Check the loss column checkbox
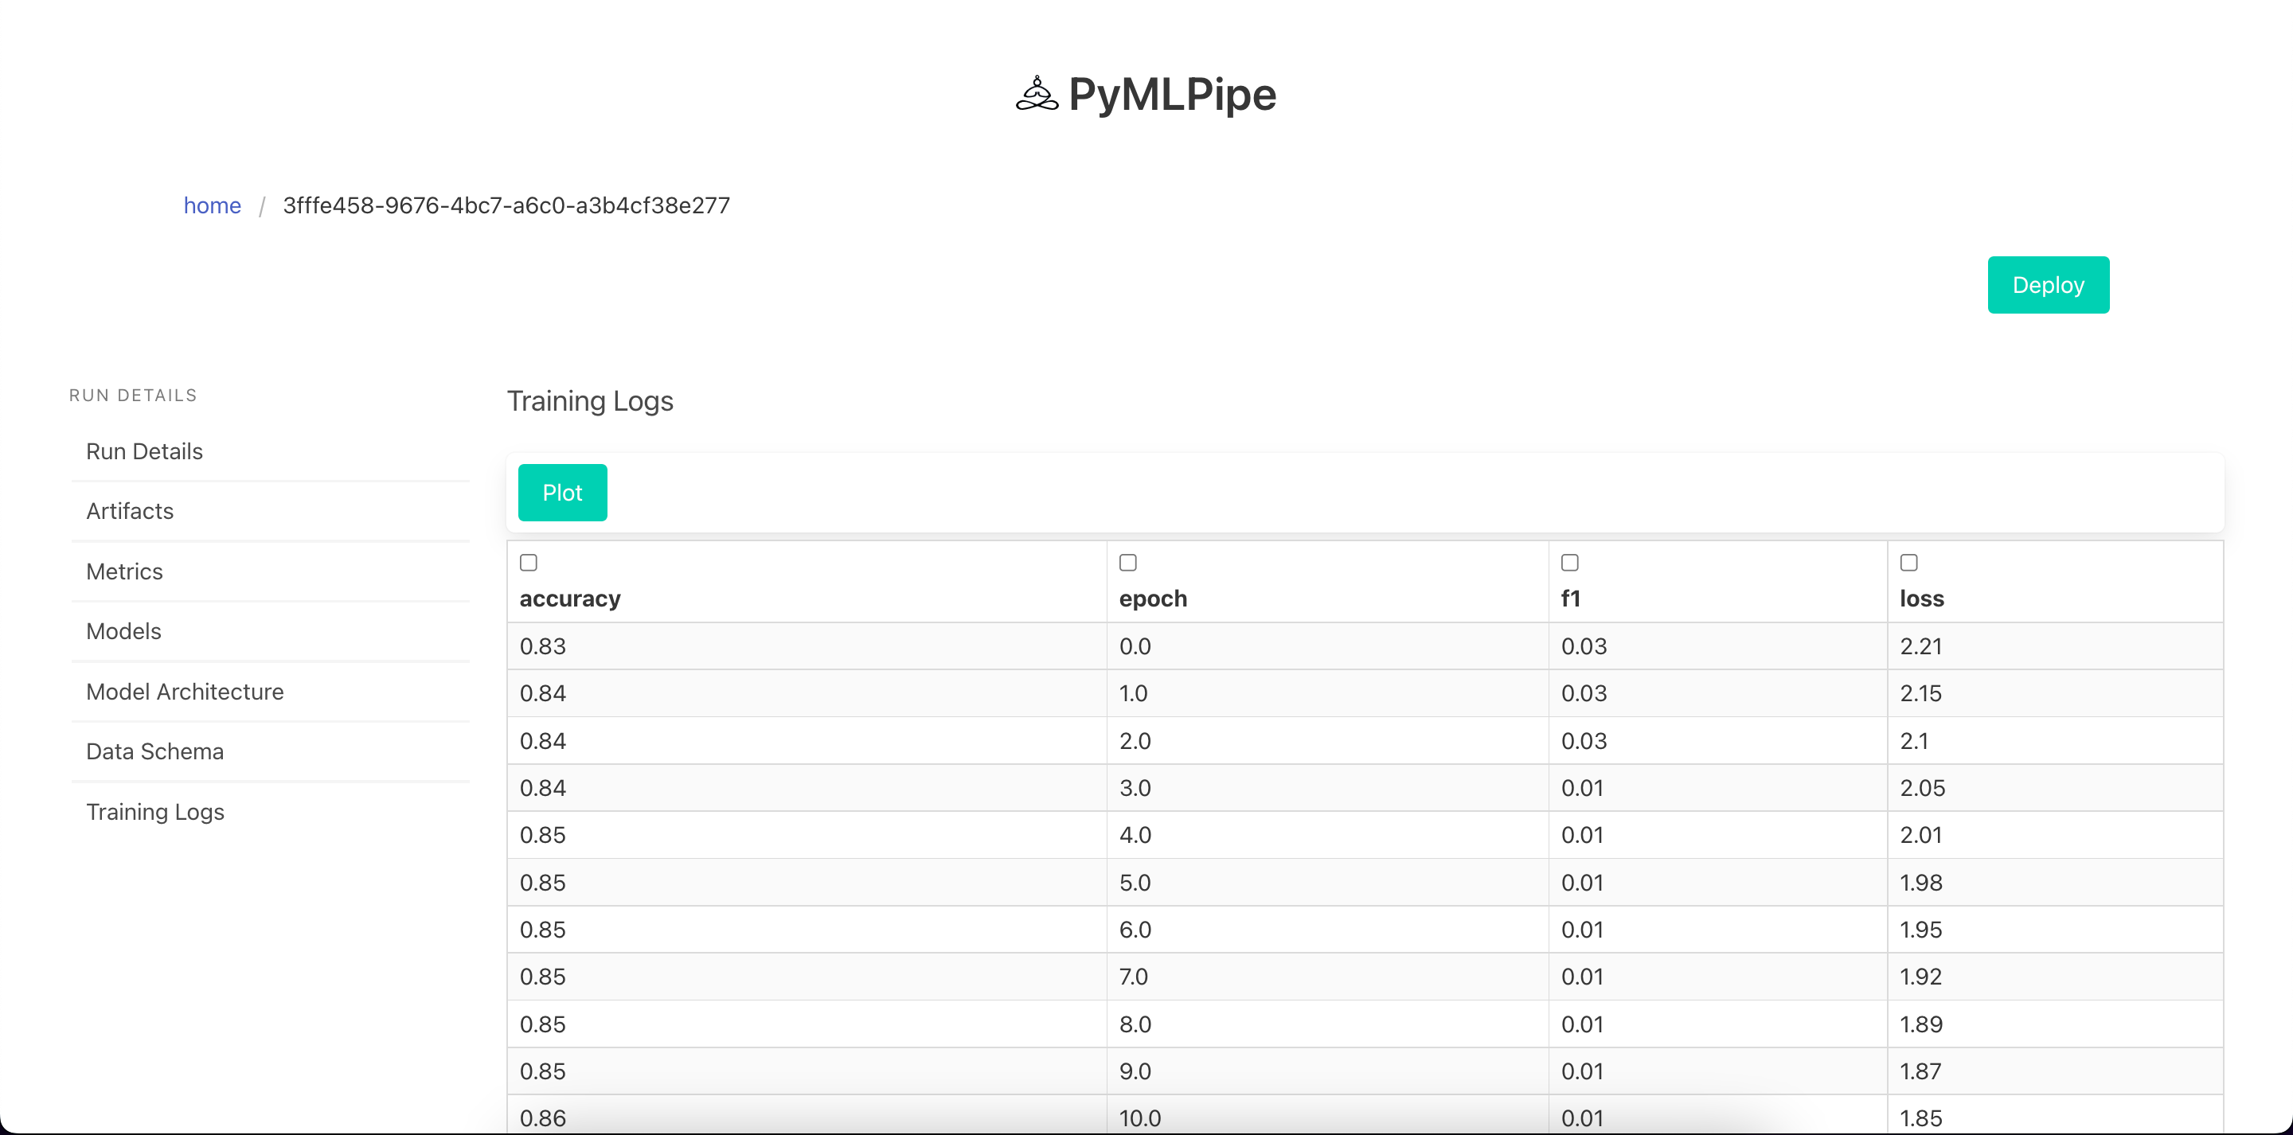 tap(1908, 563)
